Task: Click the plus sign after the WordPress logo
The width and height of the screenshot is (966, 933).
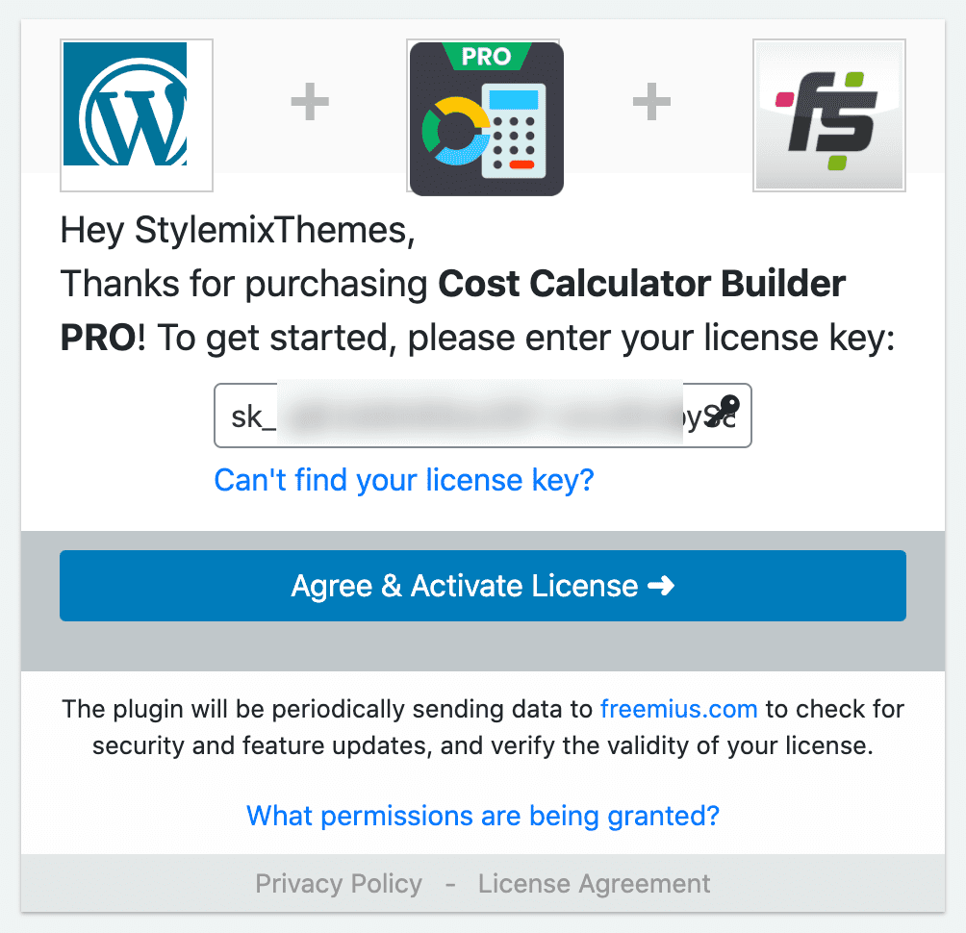Action: point(310,103)
